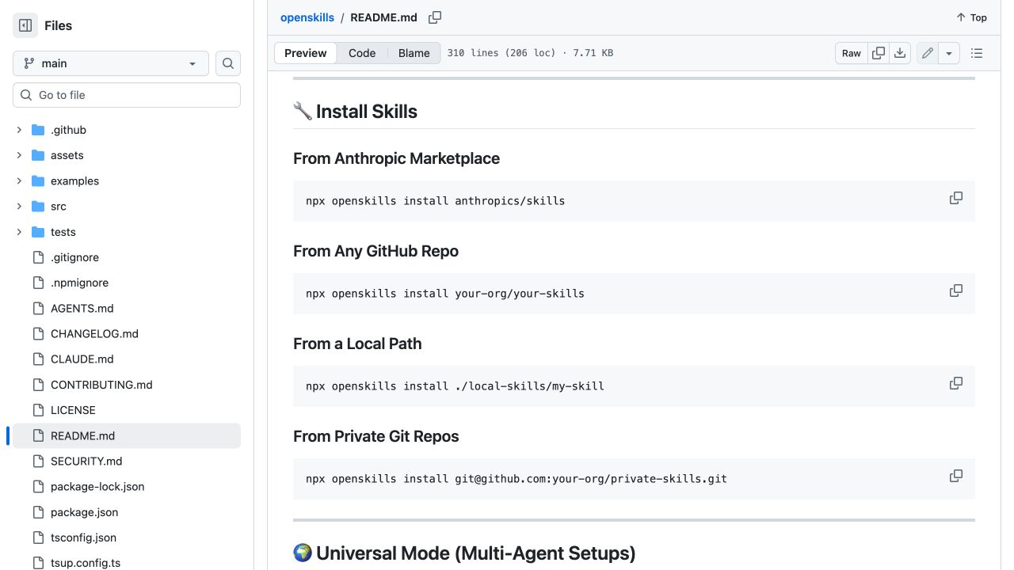Viewport: 1014px width, 570px height.
Task: Jump to Top of the file
Action: point(971,17)
